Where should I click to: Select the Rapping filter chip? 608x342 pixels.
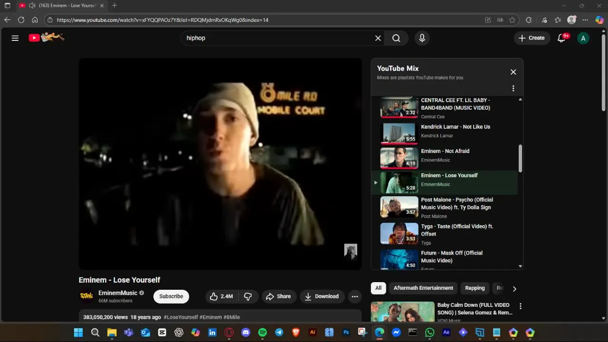pyautogui.click(x=475, y=288)
